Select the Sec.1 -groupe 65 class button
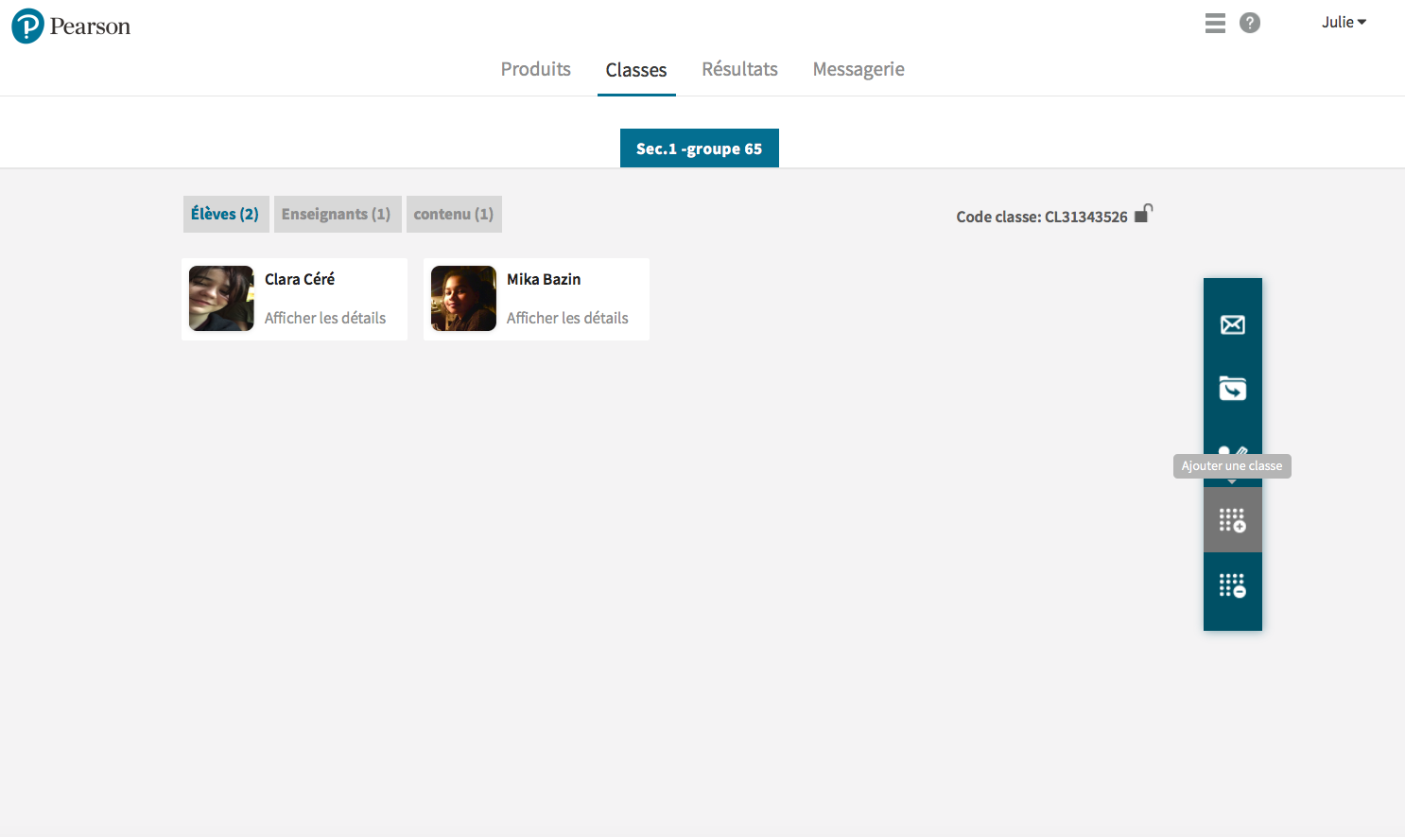This screenshot has width=1405, height=837. pyautogui.click(x=699, y=148)
